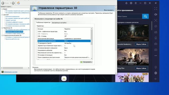Open Просмотр рейтинга игр task

12,39
